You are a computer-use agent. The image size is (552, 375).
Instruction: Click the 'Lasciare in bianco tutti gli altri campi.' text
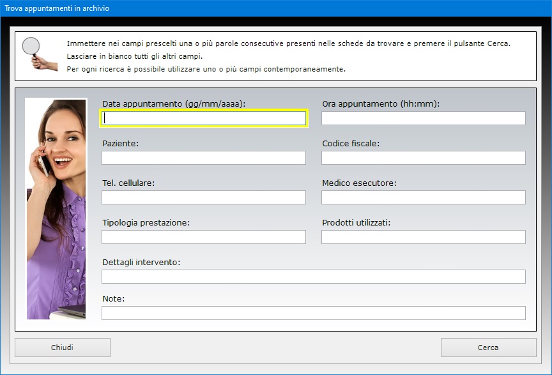click(x=135, y=56)
